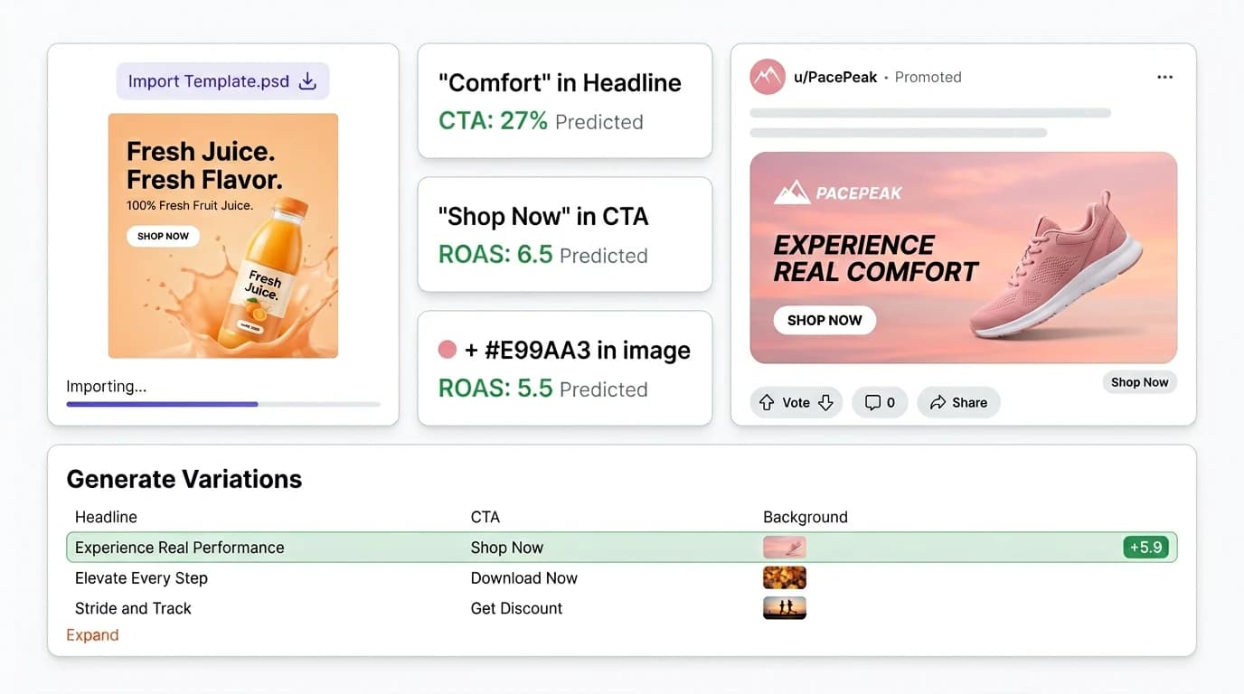Select the pink #E99AA3 color swatch
The image size is (1244, 694).
pyautogui.click(x=449, y=349)
